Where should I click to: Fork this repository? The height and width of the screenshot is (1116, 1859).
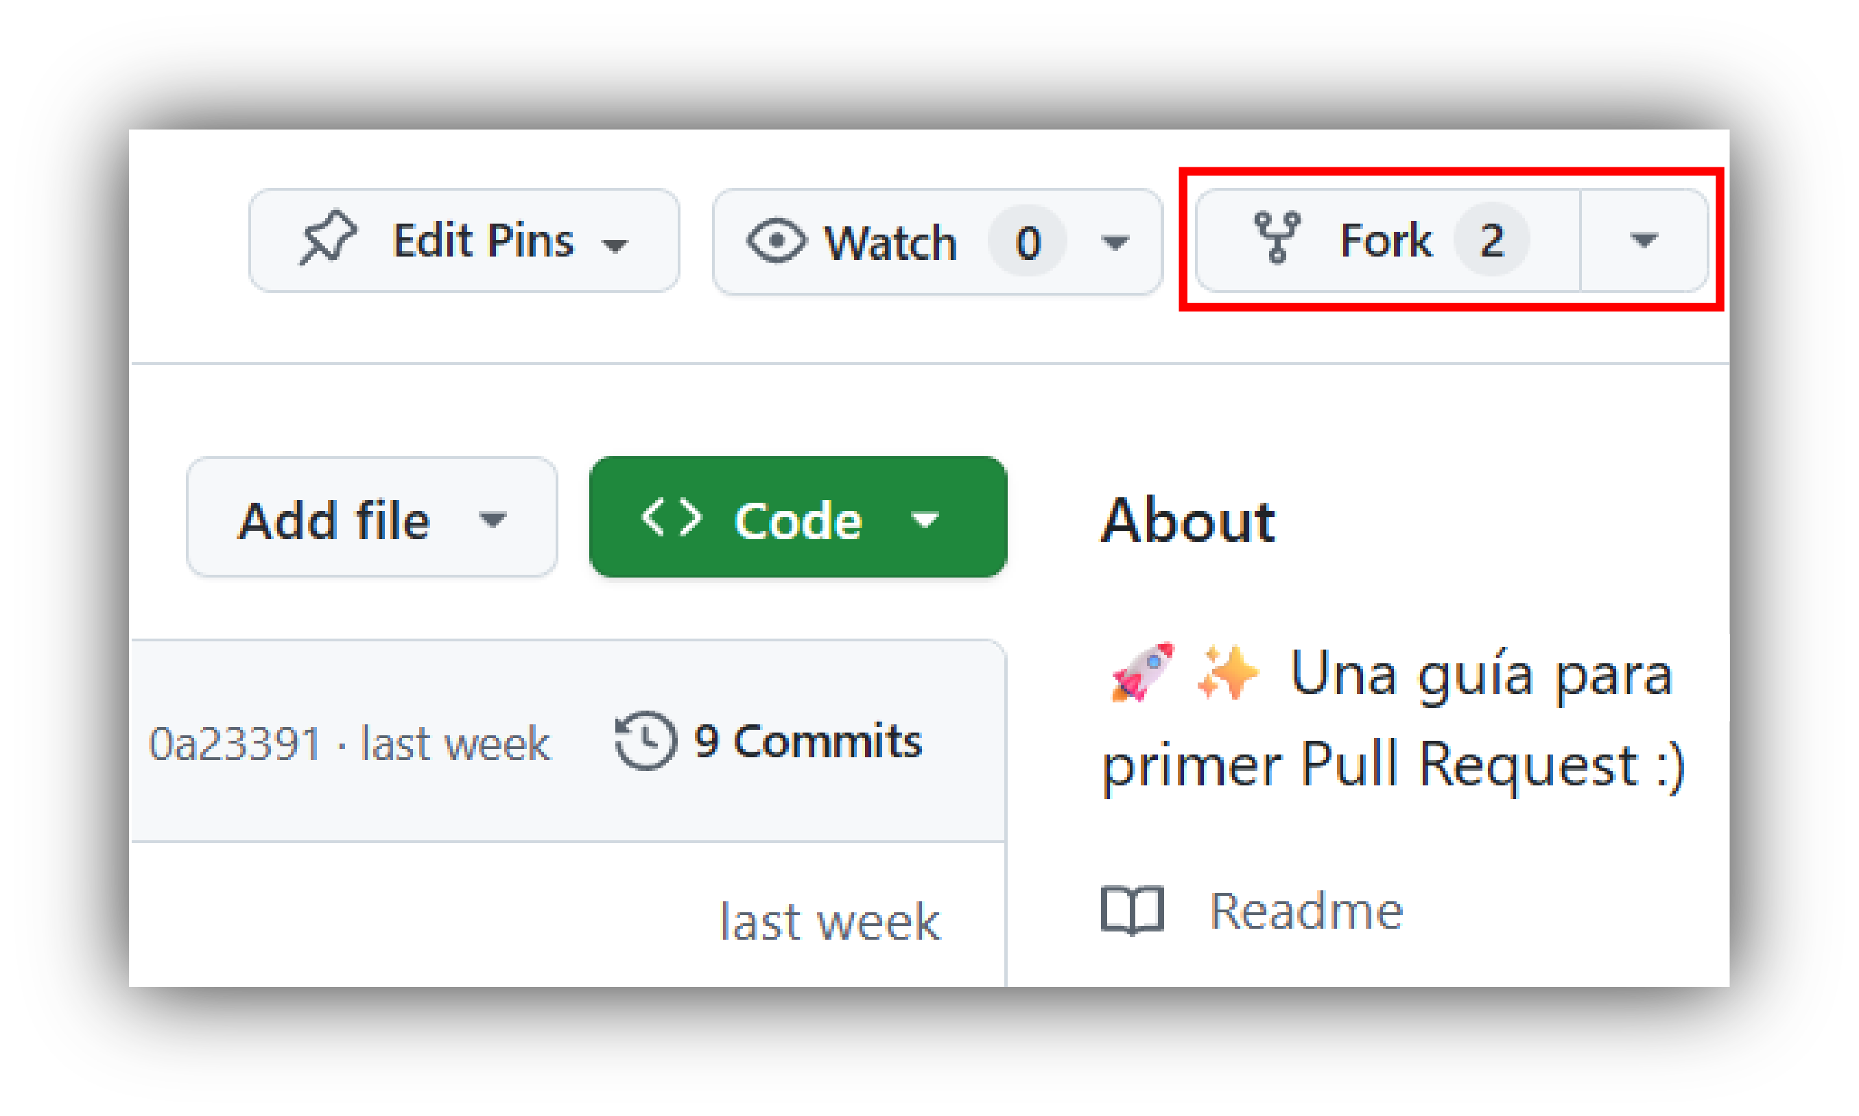1388,240
